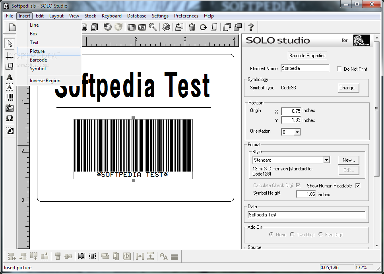
Task: Select the Omega symbol tool
Action: click(x=10, y=118)
